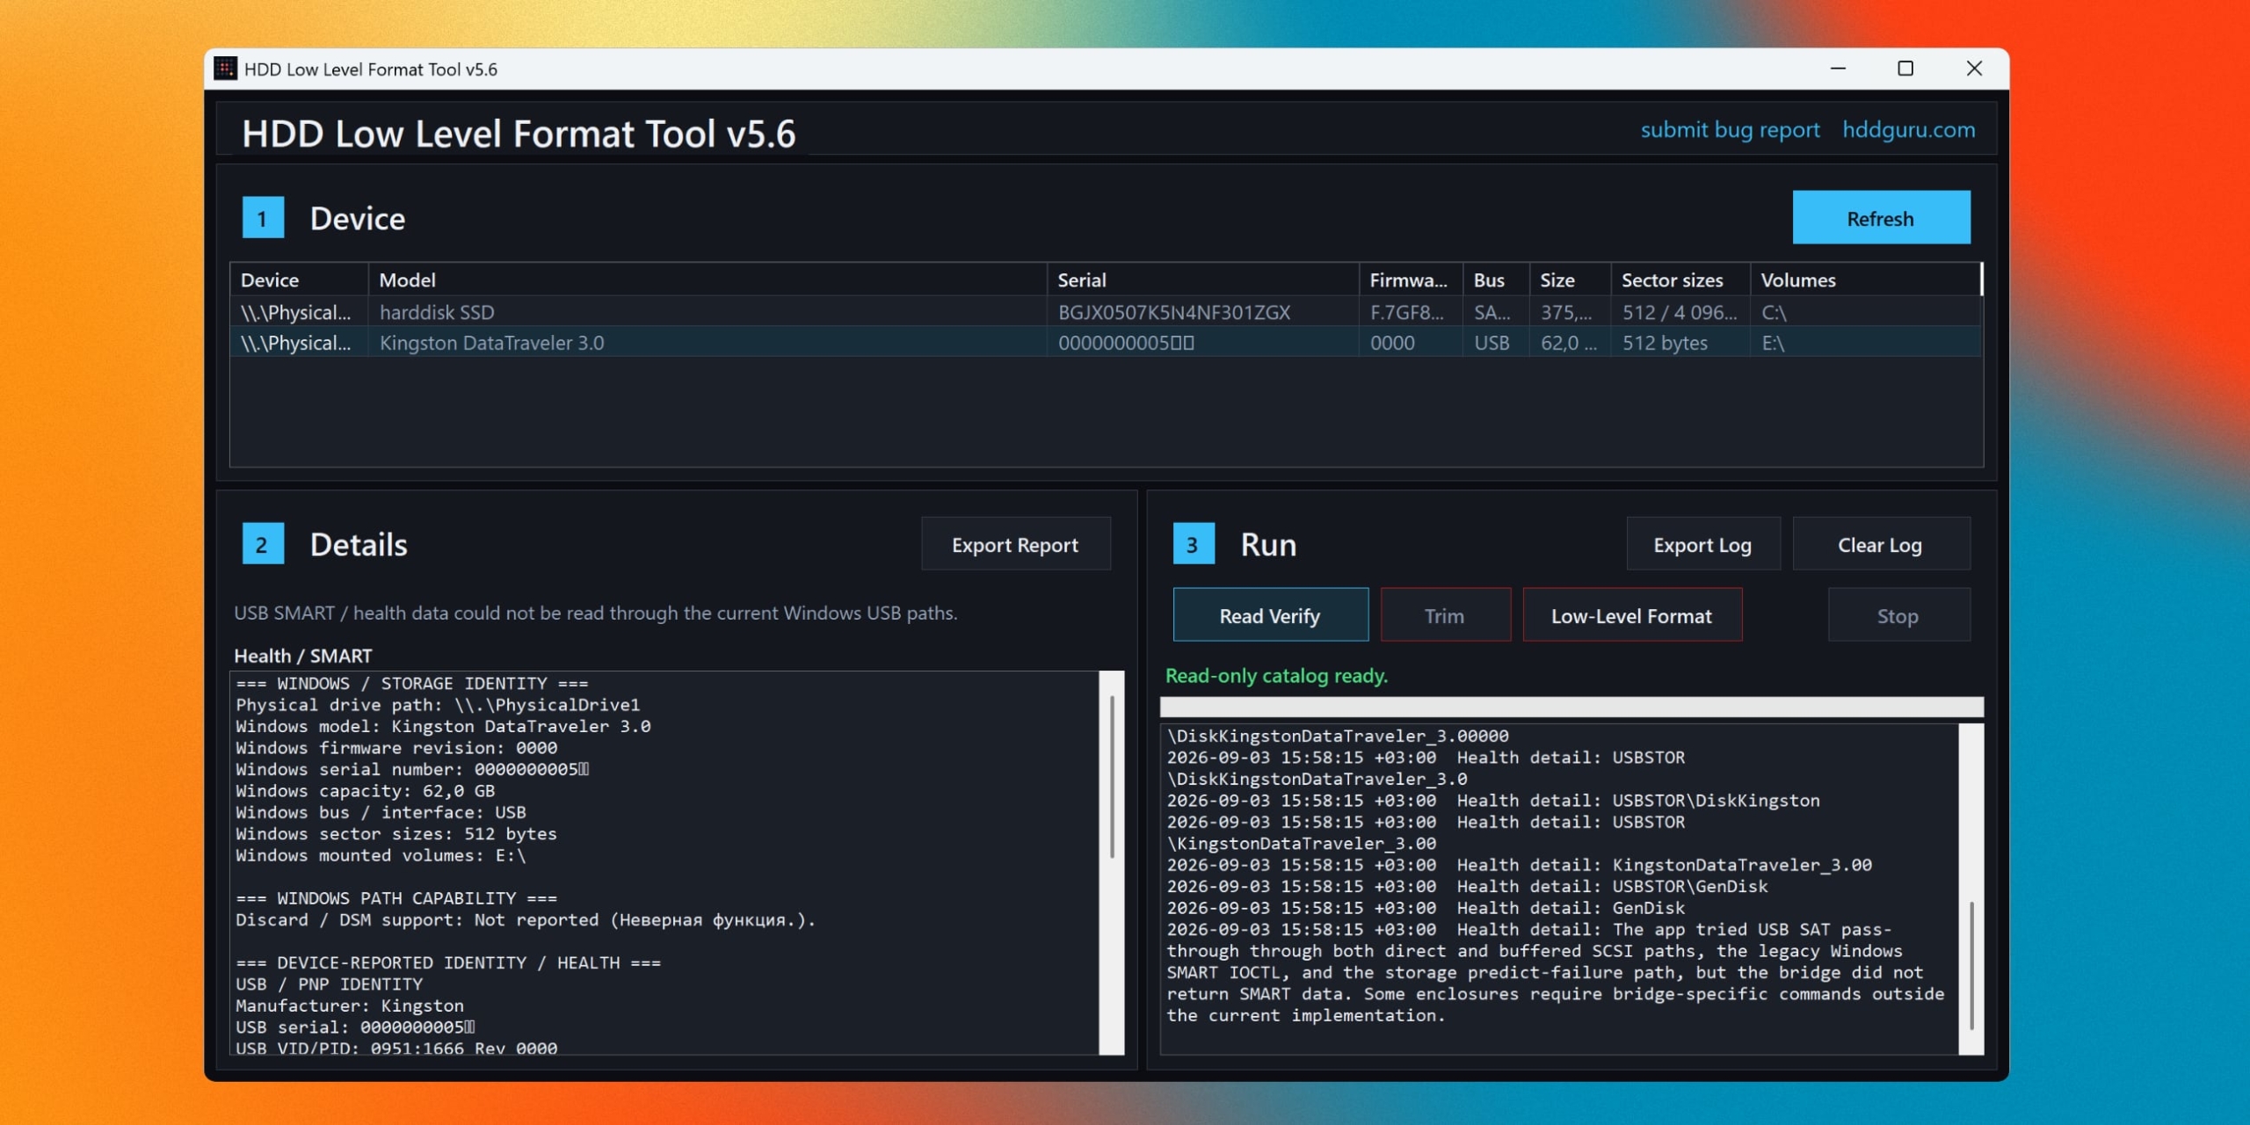Image resolution: width=2250 pixels, height=1125 pixels.
Task: Click the app icon in title bar
Action: (225, 69)
